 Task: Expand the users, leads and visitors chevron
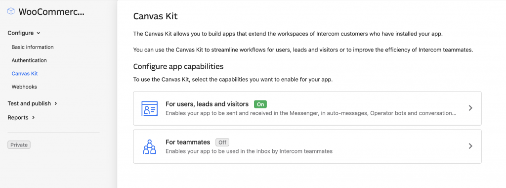(x=470, y=108)
